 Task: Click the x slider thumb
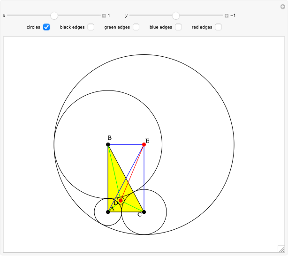[54, 15]
